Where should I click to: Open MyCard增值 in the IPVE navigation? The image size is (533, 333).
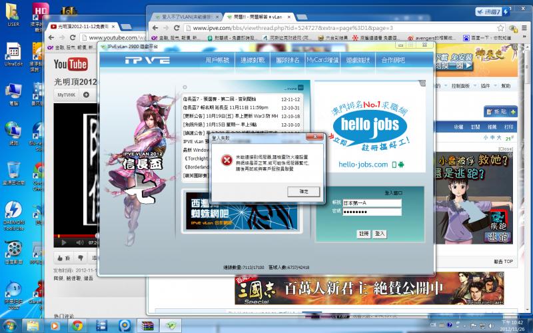click(x=322, y=60)
